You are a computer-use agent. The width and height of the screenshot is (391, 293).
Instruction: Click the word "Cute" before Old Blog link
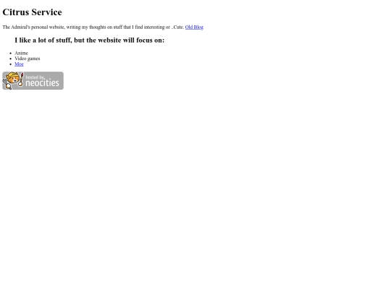(178, 27)
